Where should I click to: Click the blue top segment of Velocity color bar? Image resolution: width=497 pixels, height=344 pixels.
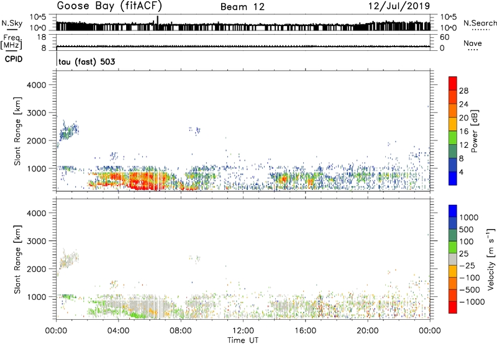[453, 211]
